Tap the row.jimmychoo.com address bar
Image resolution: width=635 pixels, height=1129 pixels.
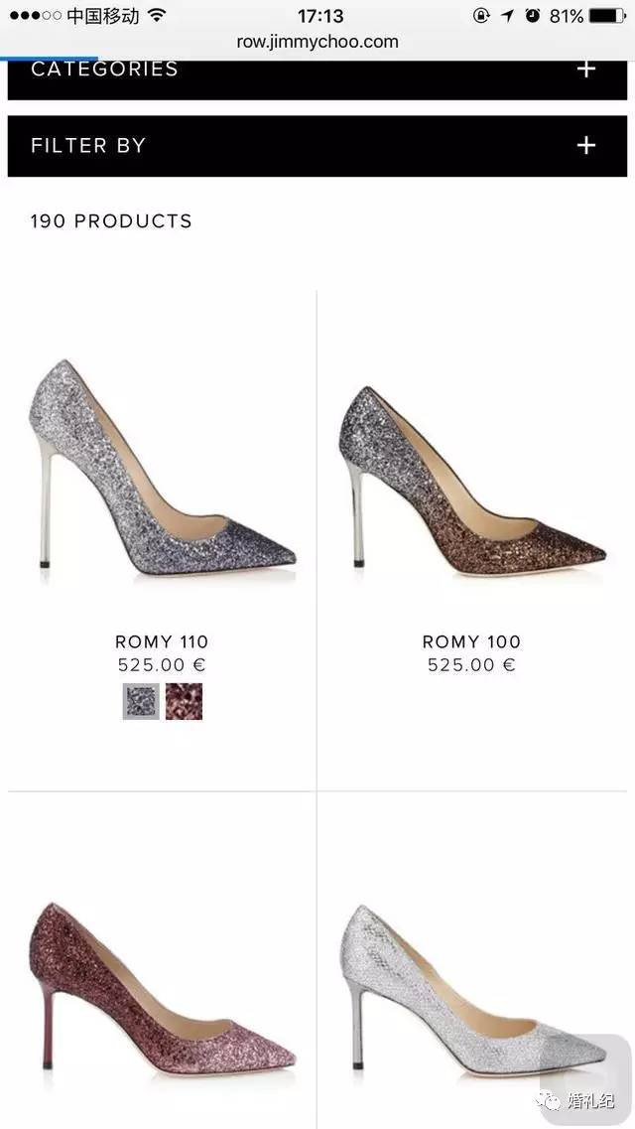317,42
